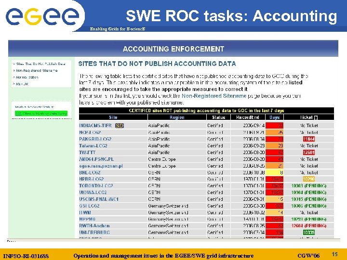Click 'No Ticket' in the INDIACMS-TIFR row
The width and height of the screenshot is (347, 260).
coord(309,126)
